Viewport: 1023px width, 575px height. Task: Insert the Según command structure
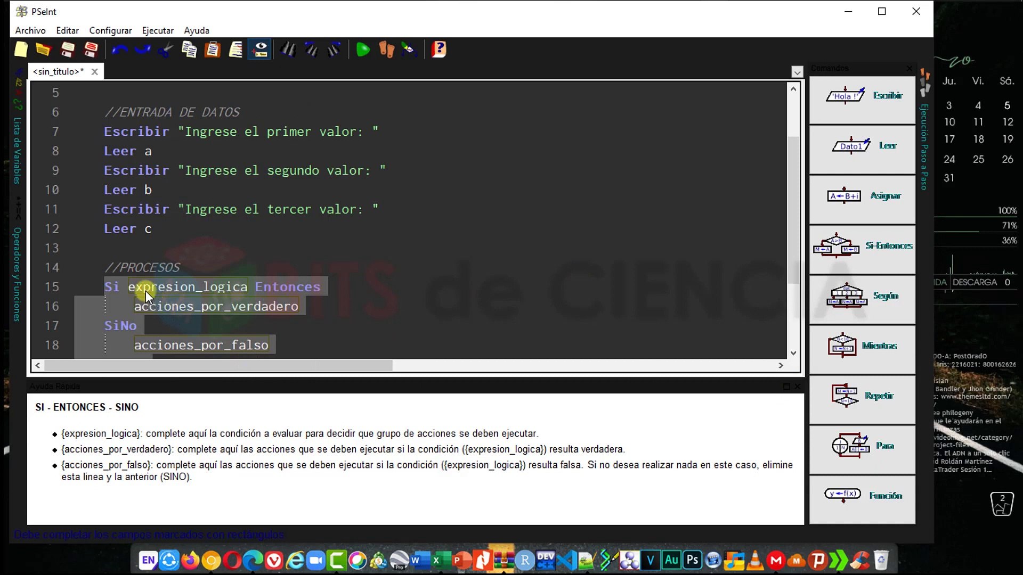[x=862, y=296]
